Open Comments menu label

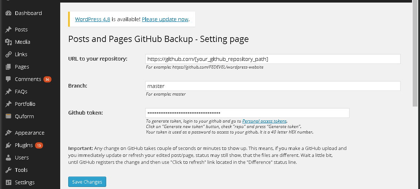click(x=28, y=79)
